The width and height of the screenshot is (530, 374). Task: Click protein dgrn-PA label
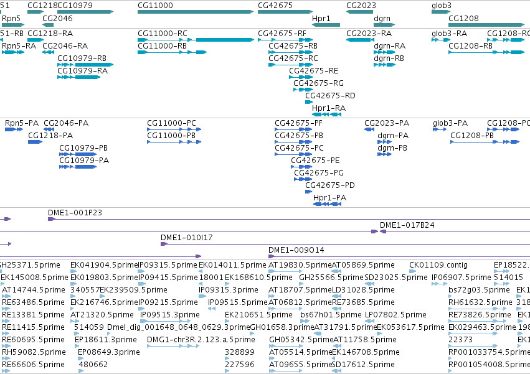tap(393, 136)
